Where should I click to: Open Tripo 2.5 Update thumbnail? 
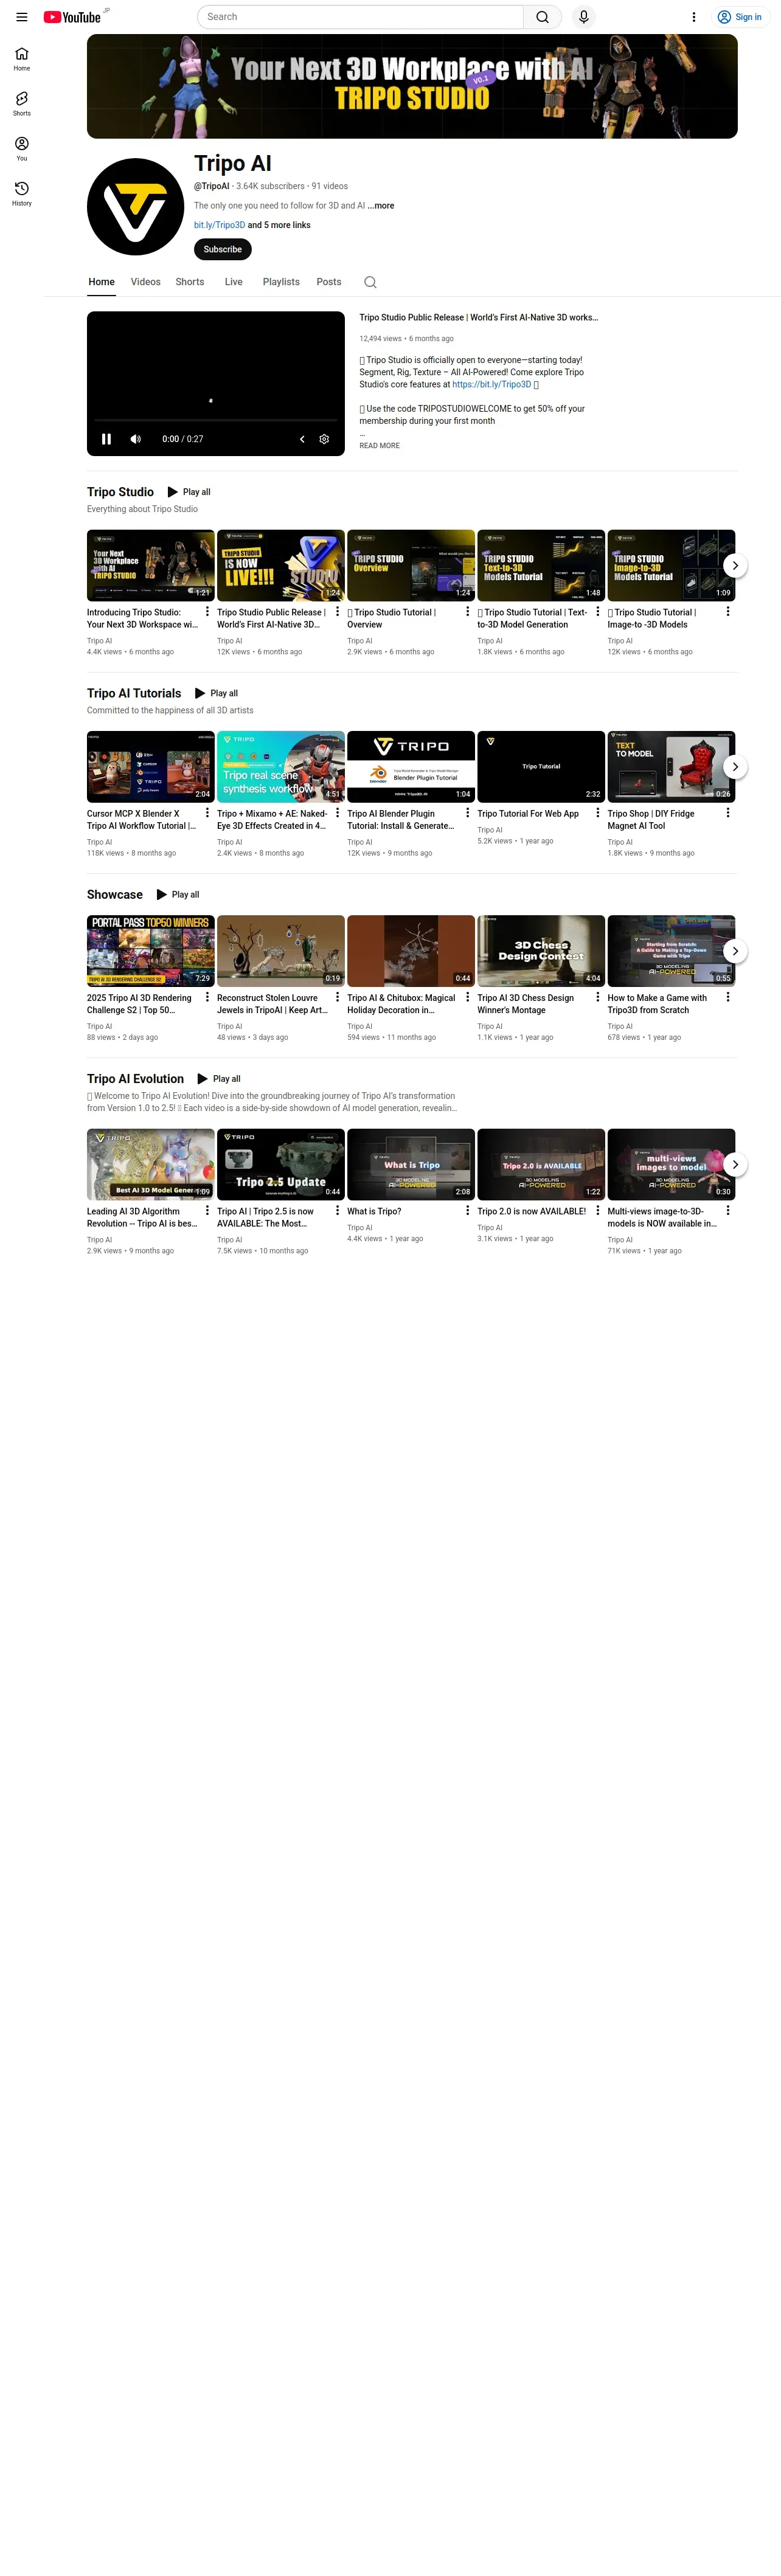pyautogui.click(x=281, y=1164)
